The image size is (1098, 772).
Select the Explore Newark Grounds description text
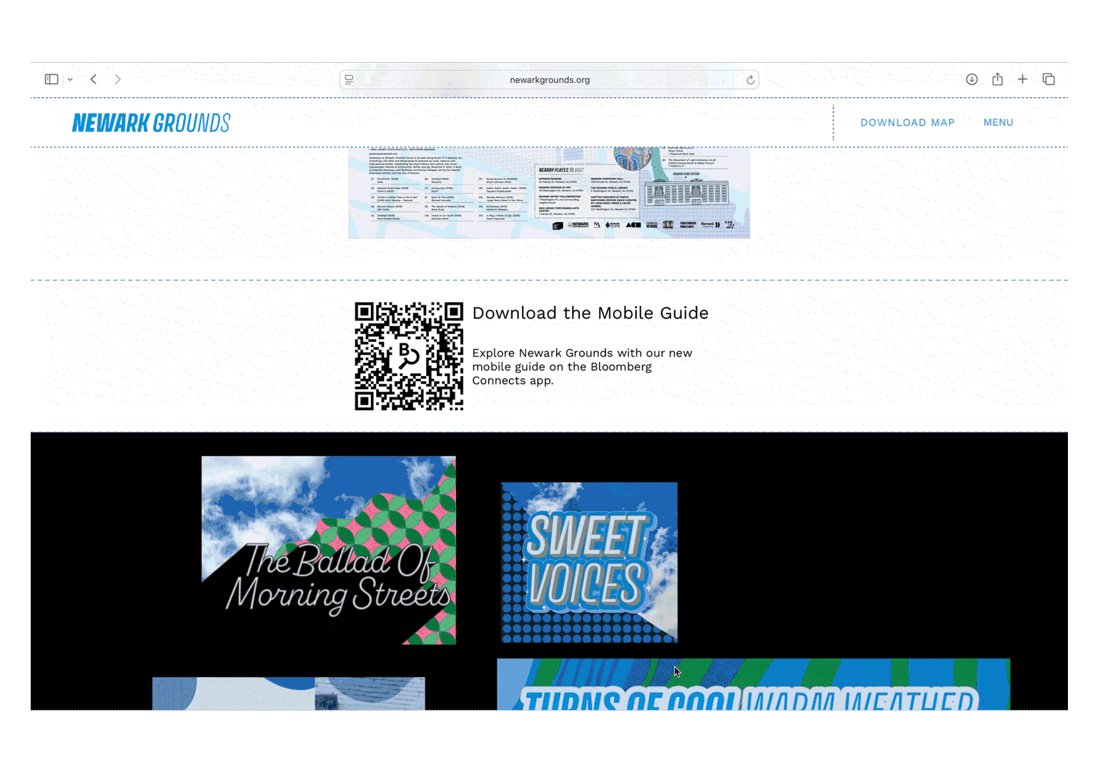point(582,367)
